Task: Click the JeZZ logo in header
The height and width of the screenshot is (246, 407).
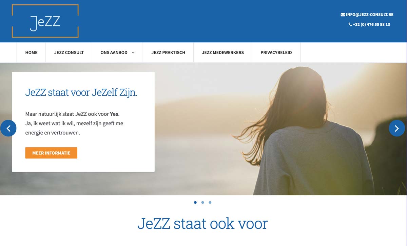Action: coord(45,21)
